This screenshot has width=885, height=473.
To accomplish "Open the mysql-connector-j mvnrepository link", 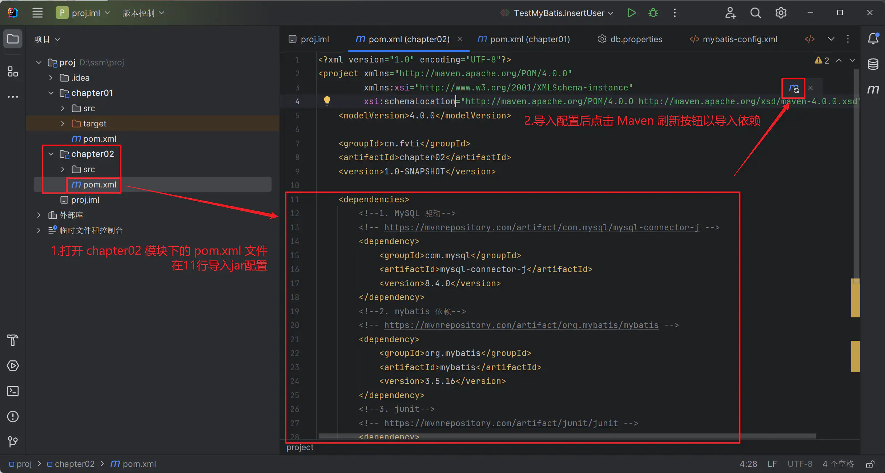I will [542, 227].
